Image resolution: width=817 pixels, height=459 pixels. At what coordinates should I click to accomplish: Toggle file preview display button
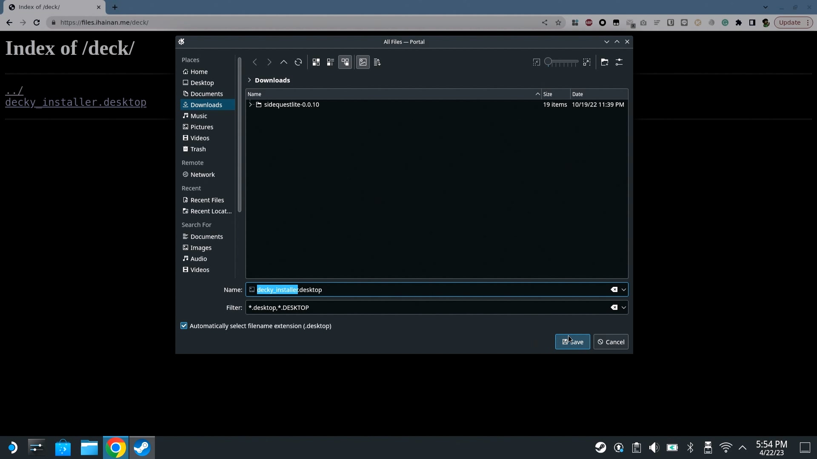coord(363,62)
